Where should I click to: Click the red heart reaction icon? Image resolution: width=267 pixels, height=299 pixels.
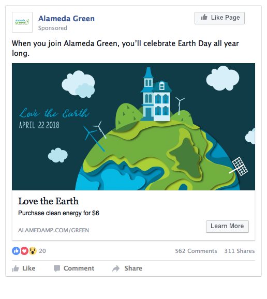point(24,251)
